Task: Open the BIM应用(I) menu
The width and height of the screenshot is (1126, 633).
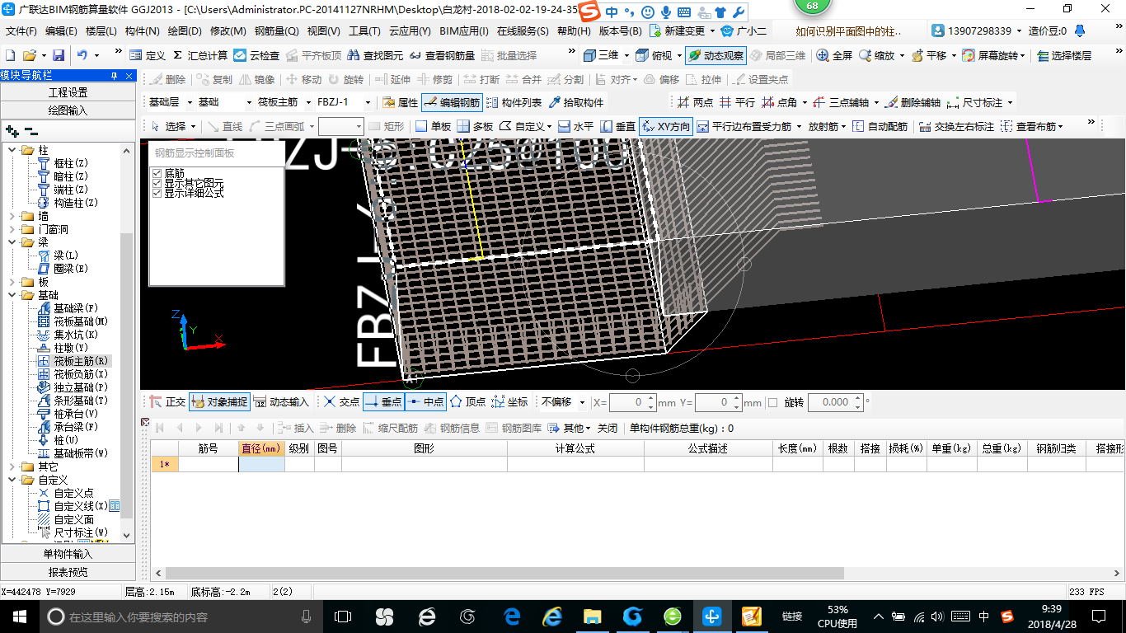Action: [464, 31]
